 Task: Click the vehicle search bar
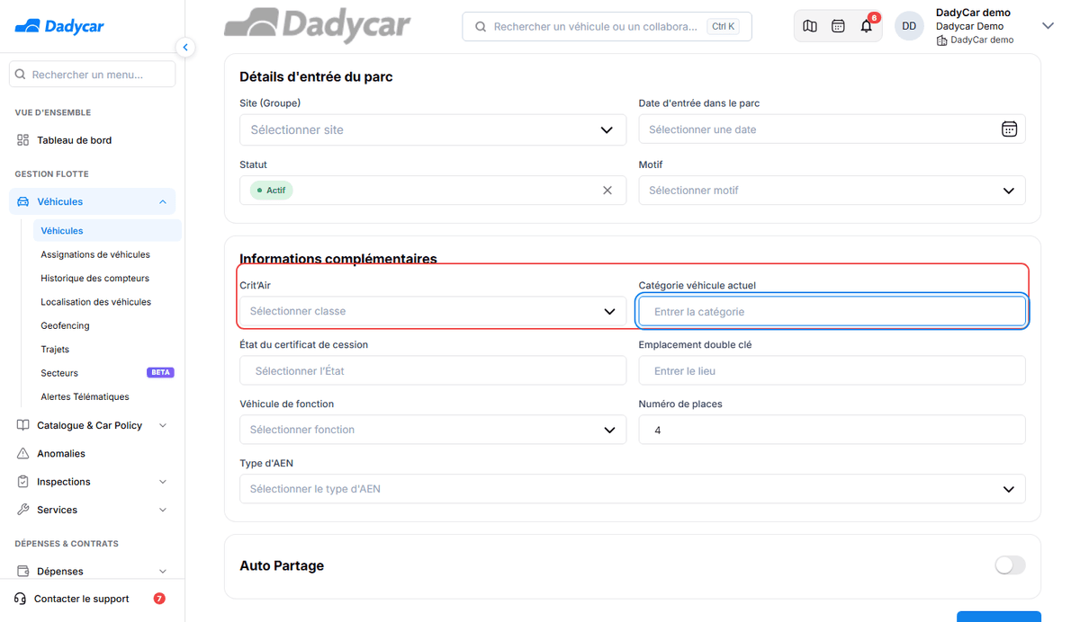point(607,27)
